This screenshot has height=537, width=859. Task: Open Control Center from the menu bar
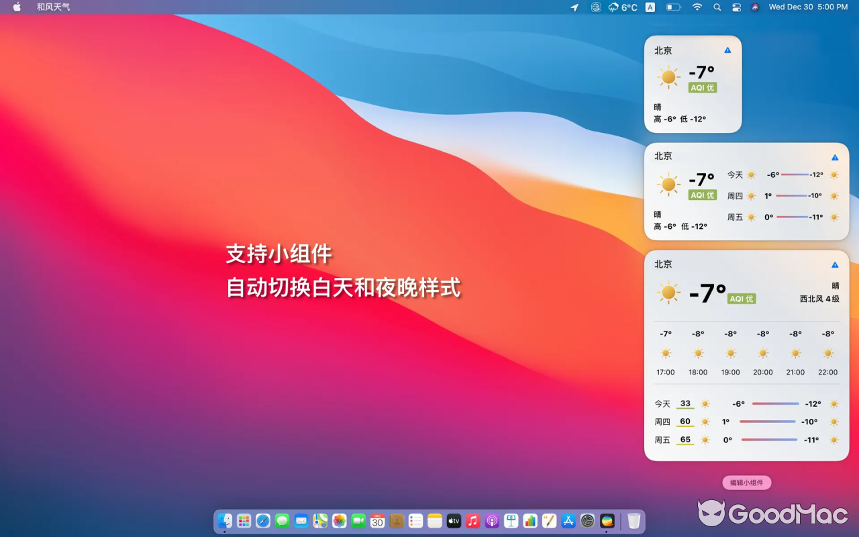[x=736, y=7]
